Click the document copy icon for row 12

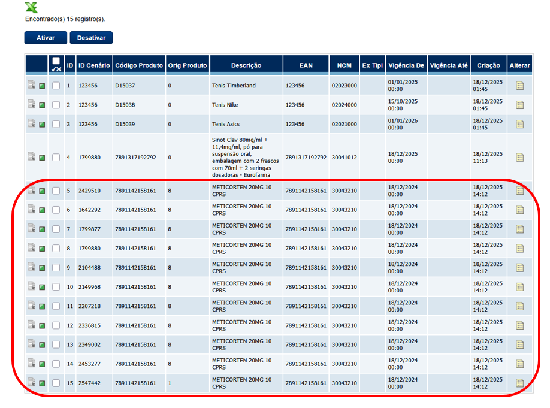pyautogui.click(x=32, y=324)
